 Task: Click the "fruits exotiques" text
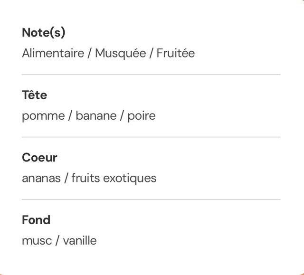[114, 179]
